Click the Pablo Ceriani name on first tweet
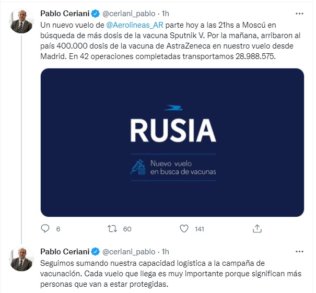This screenshot has height=293, width=316. click(65, 14)
